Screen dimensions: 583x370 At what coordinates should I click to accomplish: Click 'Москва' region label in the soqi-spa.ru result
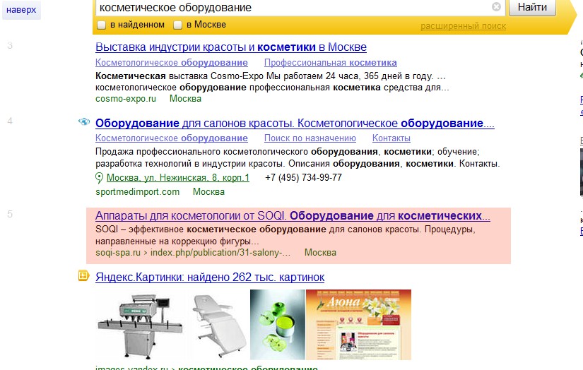coord(320,253)
